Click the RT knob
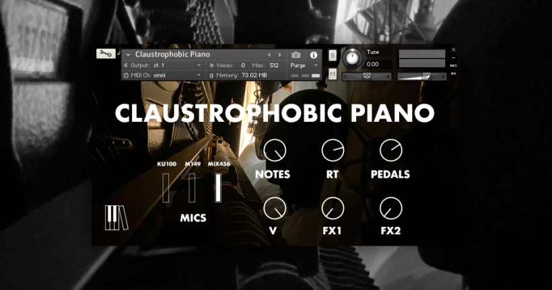Screen dimensions: 552x290 (333, 150)
